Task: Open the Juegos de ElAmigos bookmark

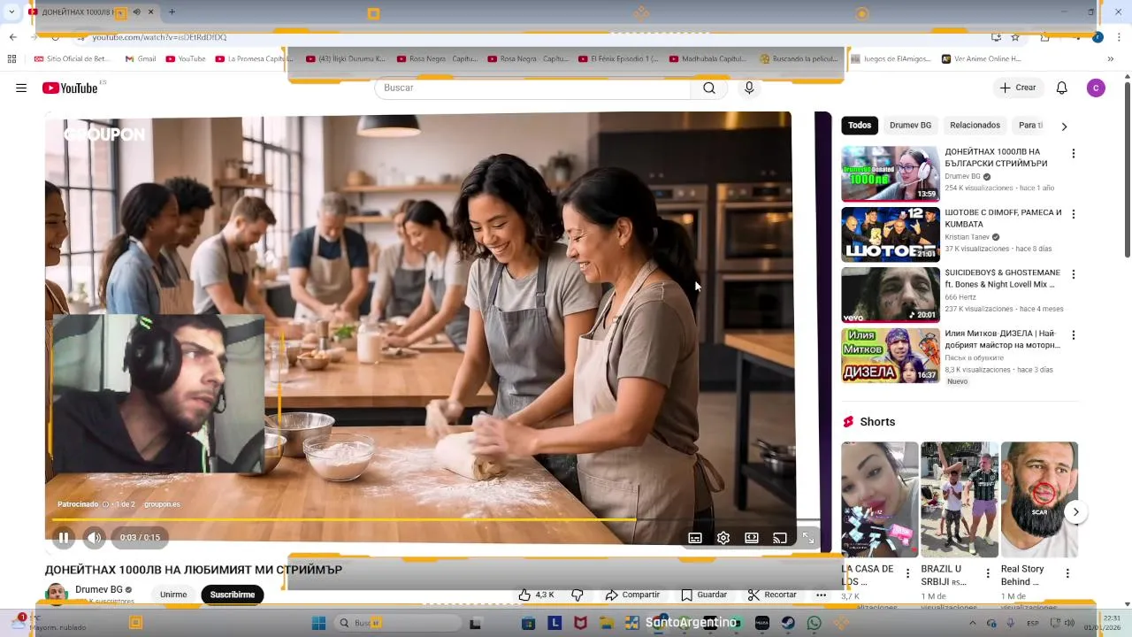Action: 891,59
